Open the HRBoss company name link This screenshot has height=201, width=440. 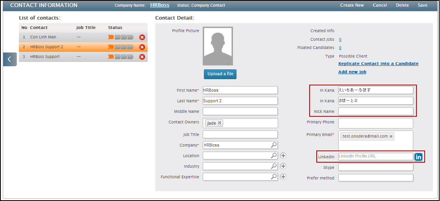(159, 5)
